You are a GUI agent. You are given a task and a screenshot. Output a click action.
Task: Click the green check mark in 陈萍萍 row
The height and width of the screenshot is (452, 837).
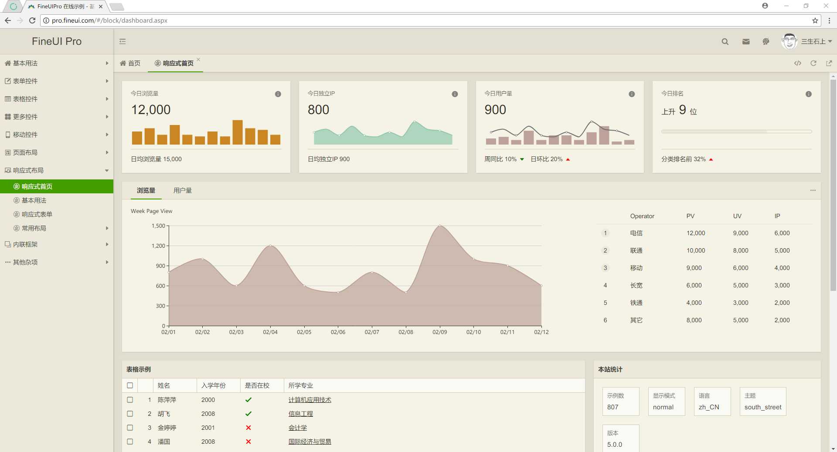248,400
